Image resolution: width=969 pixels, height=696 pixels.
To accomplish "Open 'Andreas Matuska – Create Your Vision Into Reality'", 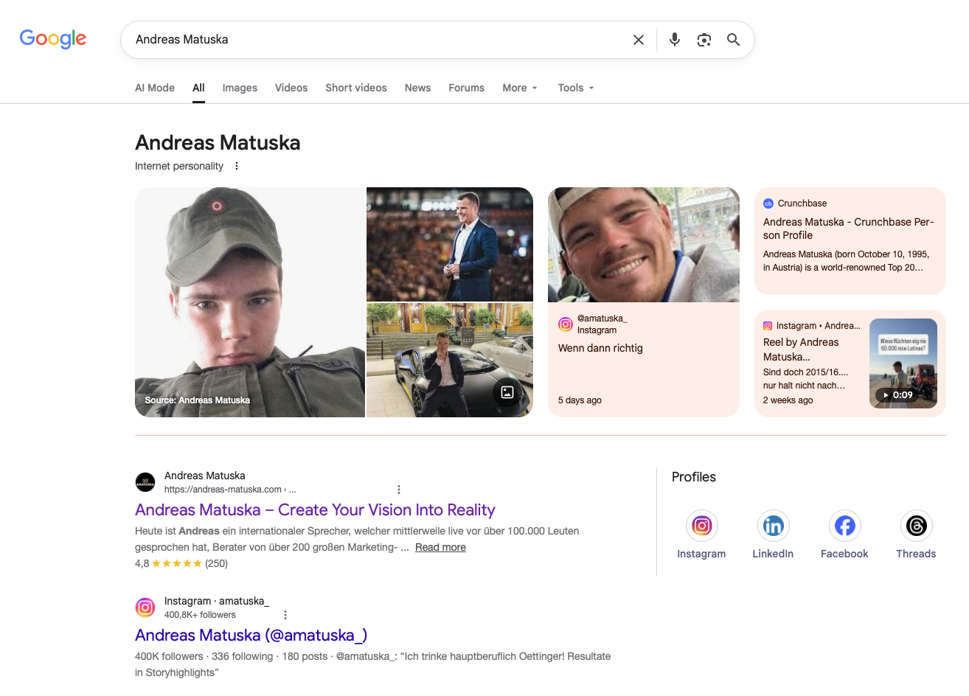I will (x=315, y=510).
